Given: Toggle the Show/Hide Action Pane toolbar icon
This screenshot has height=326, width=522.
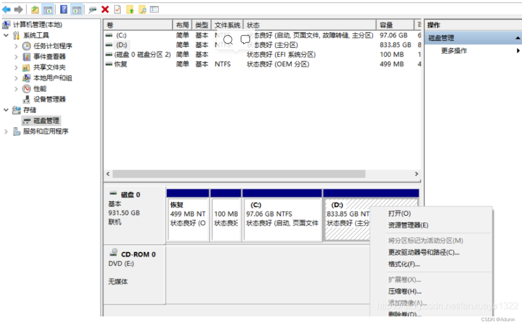Looking at the screenshot, I should (x=76, y=10).
